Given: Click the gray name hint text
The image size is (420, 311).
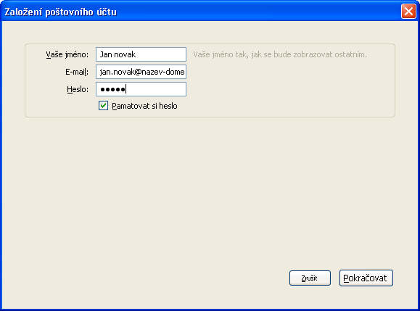Looking at the screenshot, I should click(280, 54).
